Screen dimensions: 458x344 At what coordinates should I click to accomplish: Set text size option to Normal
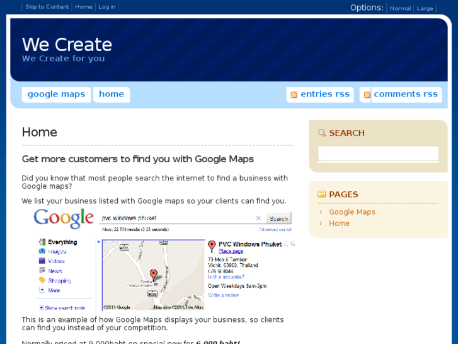(400, 8)
